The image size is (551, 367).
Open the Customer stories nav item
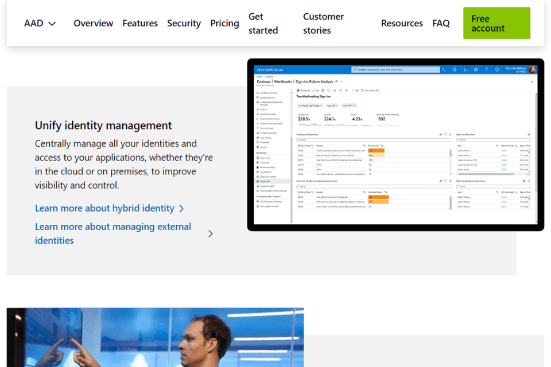point(323,23)
